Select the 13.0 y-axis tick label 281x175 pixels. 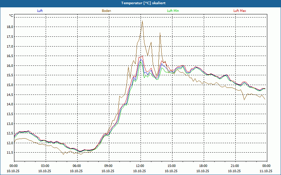9,124
